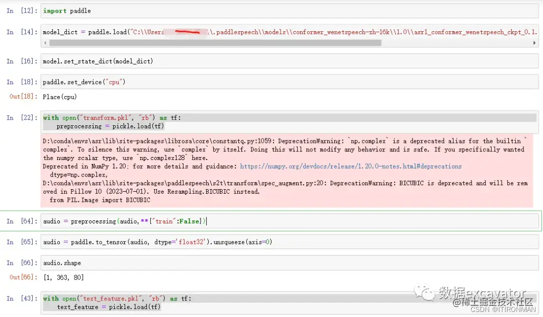
Task: Click the text_feature.pkl load cell
Action: pos(289,303)
